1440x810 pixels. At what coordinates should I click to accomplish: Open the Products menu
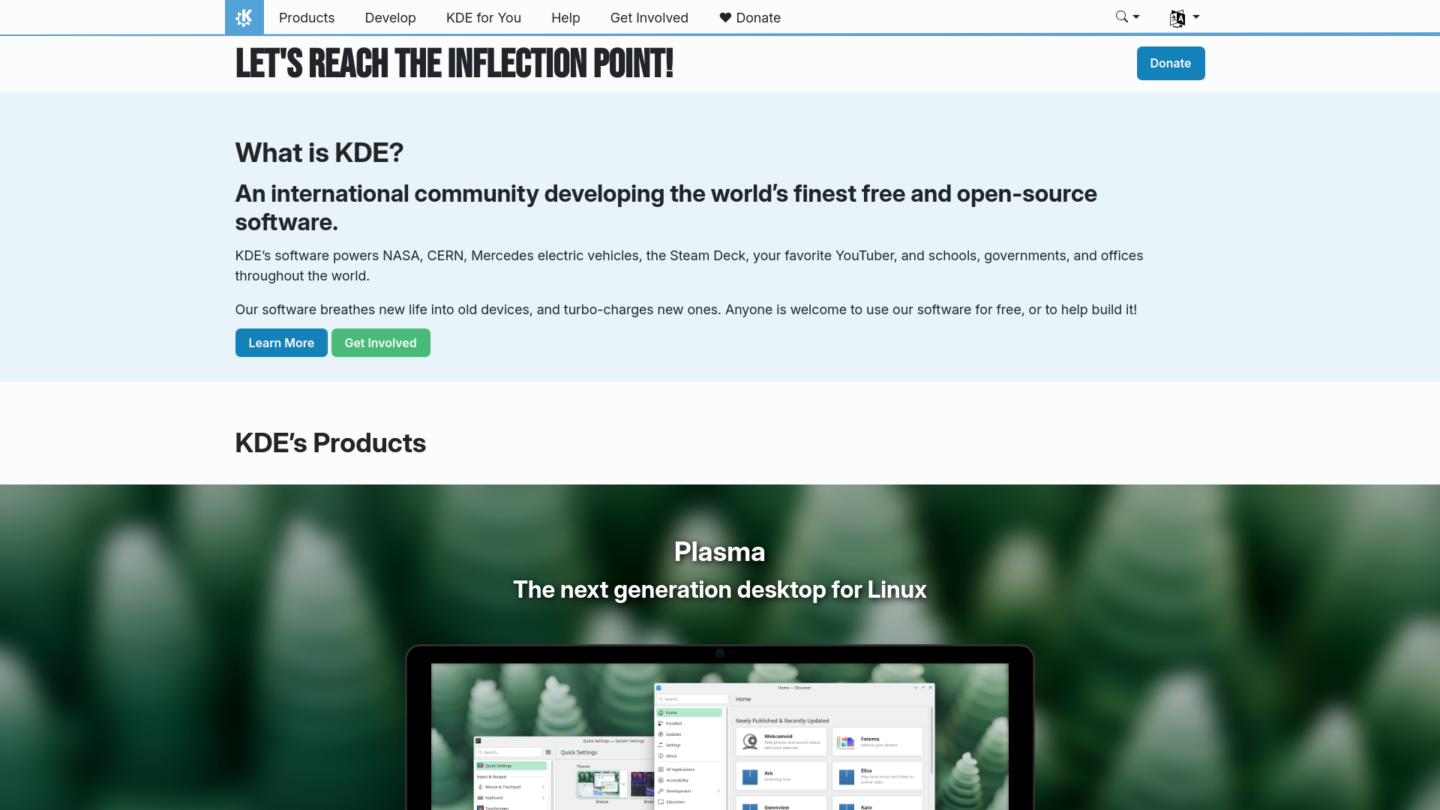[307, 17]
